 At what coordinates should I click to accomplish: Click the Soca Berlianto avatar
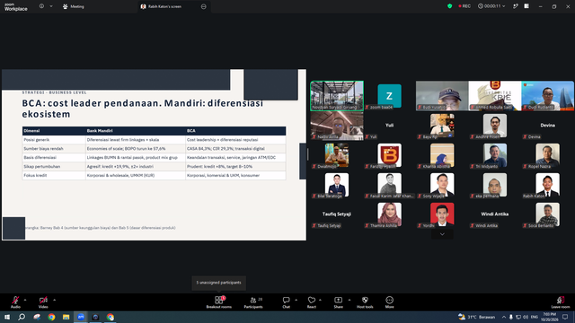(547, 214)
